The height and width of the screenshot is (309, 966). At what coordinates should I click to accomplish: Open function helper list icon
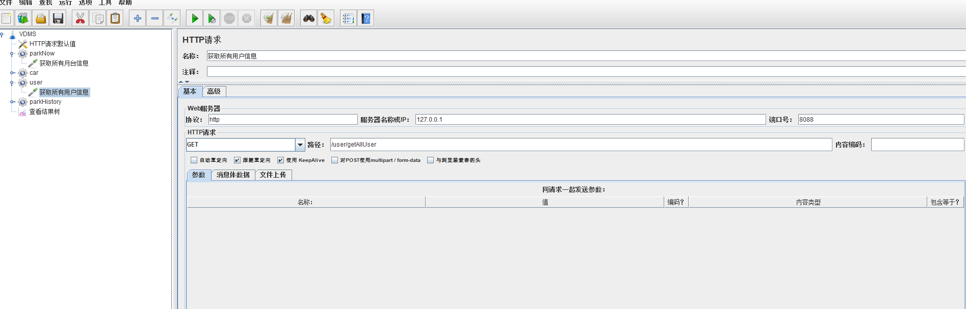tap(348, 18)
